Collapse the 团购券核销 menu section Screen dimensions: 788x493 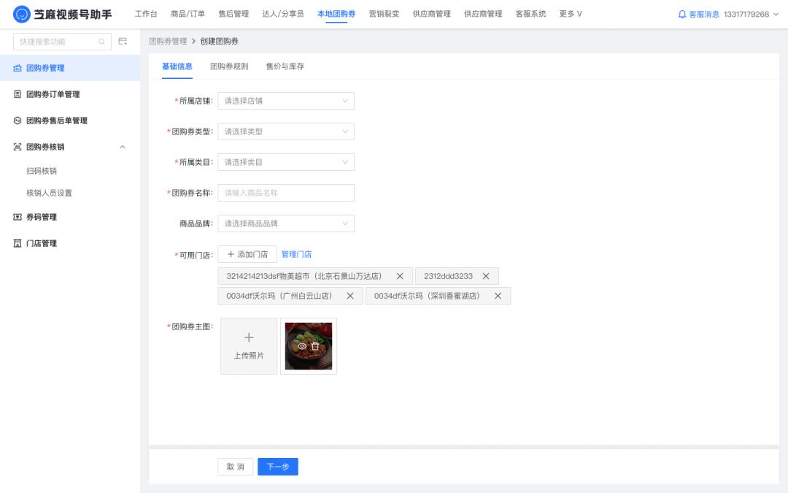[x=123, y=148]
